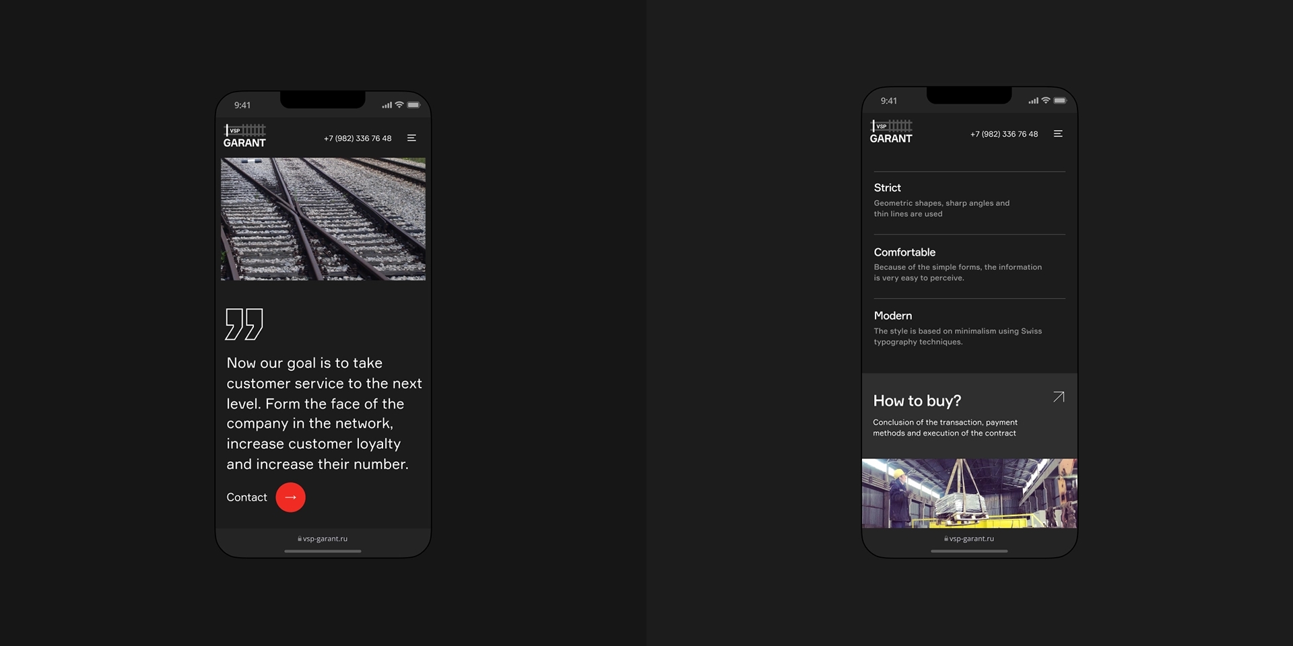Tap VSP Garant logo on right phone
Image resolution: width=1293 pixels, height=646 pixels.
coord(891,132)
